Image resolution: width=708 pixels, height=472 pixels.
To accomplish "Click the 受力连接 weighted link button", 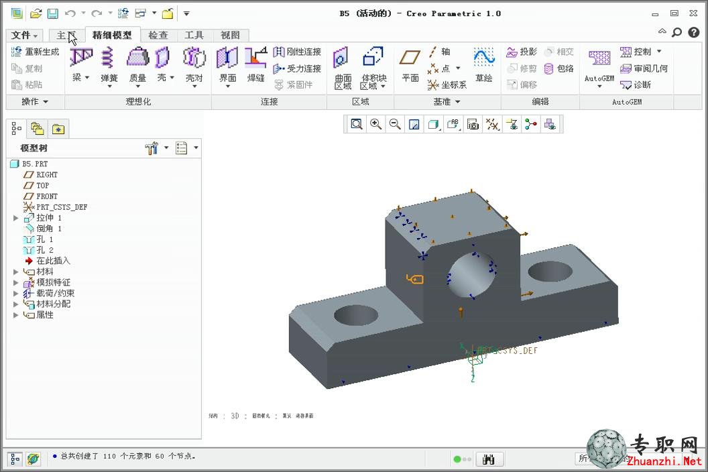I will 297,68.
